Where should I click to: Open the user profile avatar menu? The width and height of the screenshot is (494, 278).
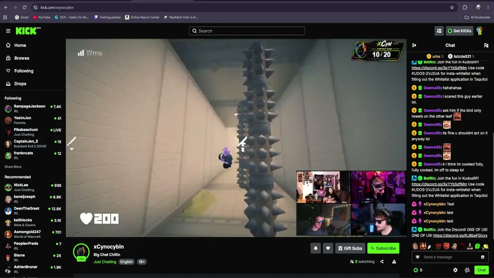point(480,31)
